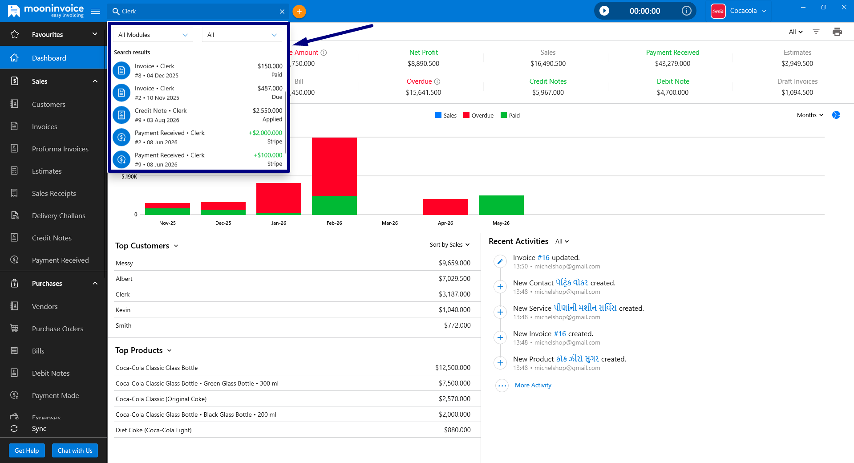Go to Customers in sidebar

pyautogui.click(x=49, y=104)
